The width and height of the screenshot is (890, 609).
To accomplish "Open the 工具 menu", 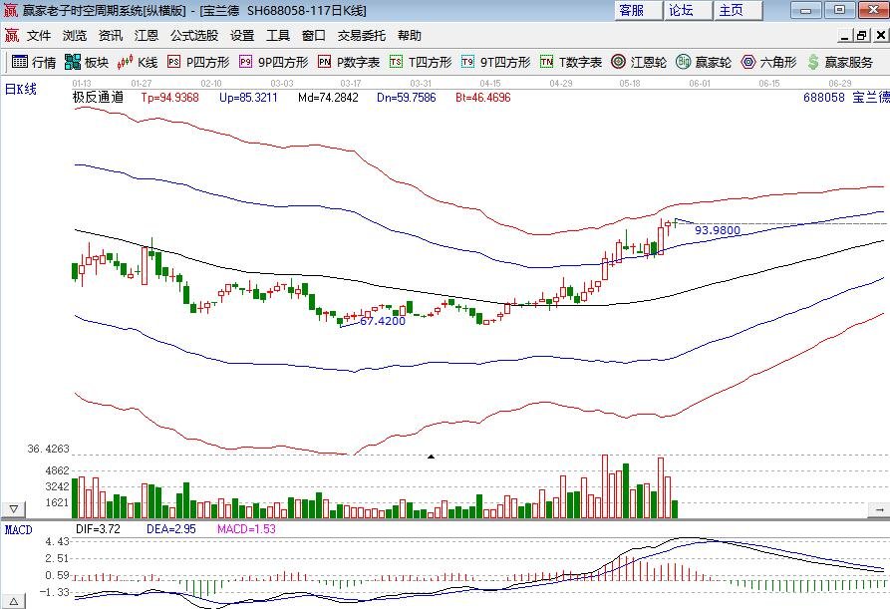I will pos(277,35).
